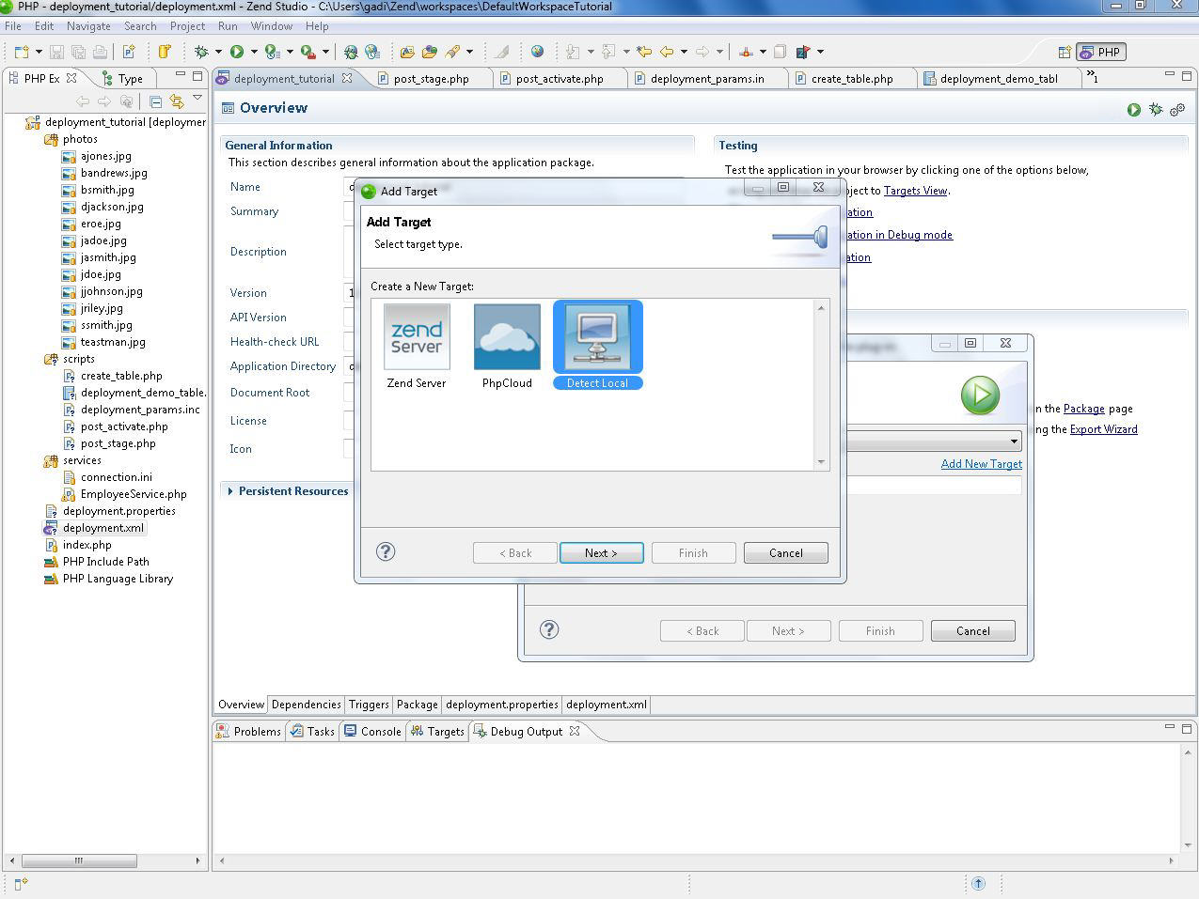Open the Debug dropdown arrow in main toolbar
The image size is (1199, 899).
(x=218, y=52)
